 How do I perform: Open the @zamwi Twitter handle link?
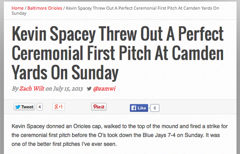coord(104,88)
